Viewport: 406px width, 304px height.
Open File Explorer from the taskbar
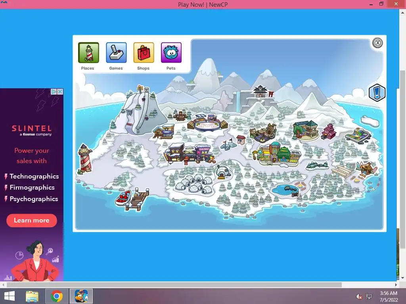(32, 296)
